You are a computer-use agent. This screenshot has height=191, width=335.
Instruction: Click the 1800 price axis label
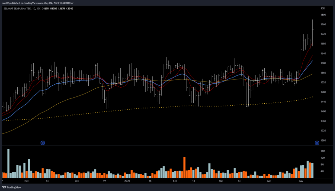point(323,15)
